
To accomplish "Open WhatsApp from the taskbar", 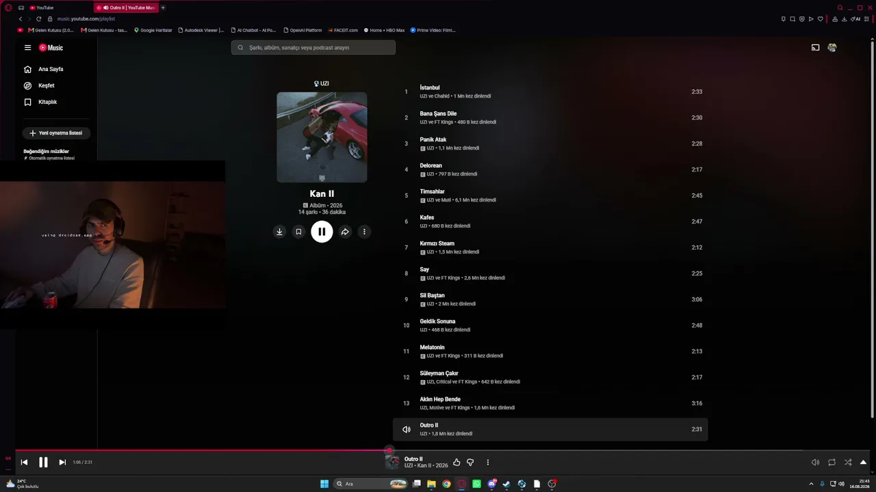I will (476, 484).
